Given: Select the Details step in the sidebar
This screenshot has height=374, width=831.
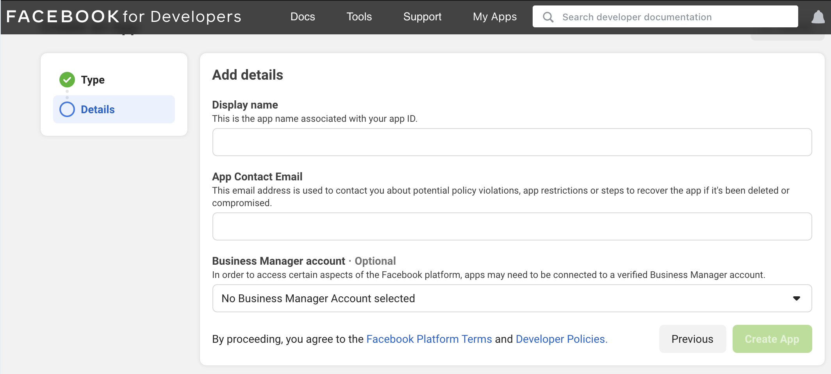Looking at the screenshot, I should pyautogui.click(x=97, y=109).
